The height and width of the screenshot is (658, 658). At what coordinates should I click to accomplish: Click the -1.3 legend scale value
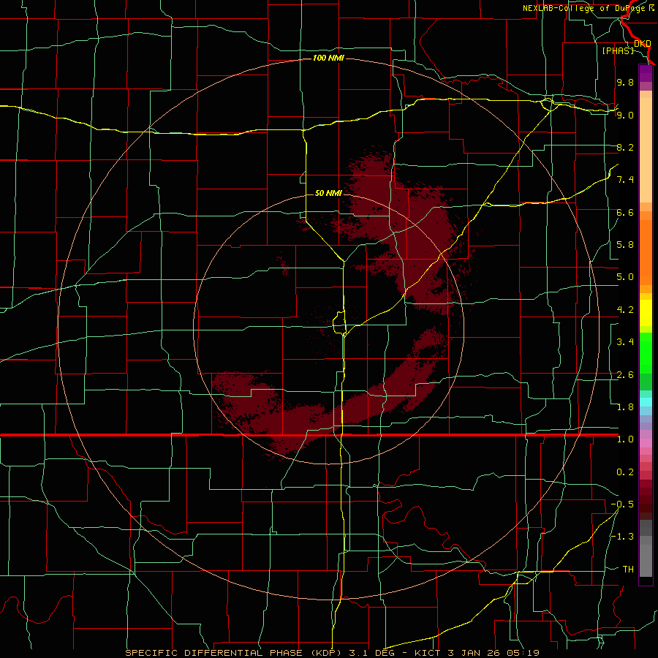[622, 537]
